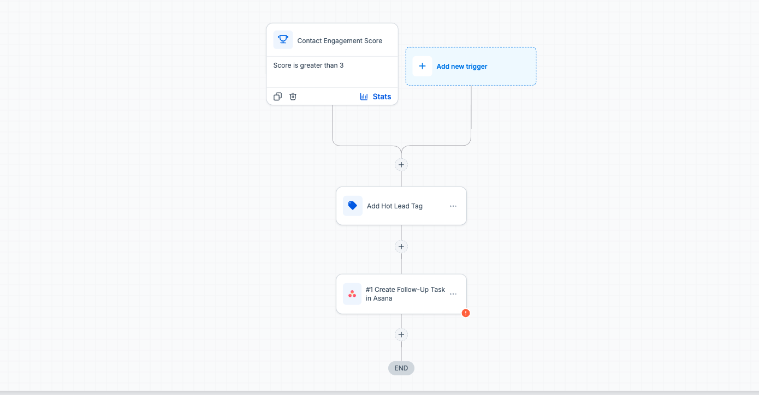Click the Add new trigger card
The image size is (759, 395).
tap(471, 66)
